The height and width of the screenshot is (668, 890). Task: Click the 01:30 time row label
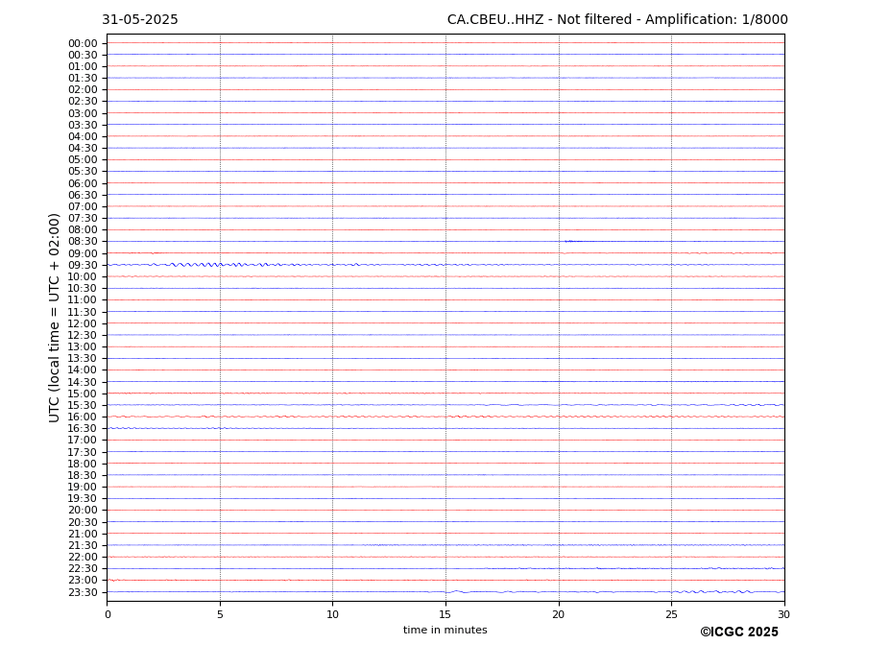coord(83,79)
